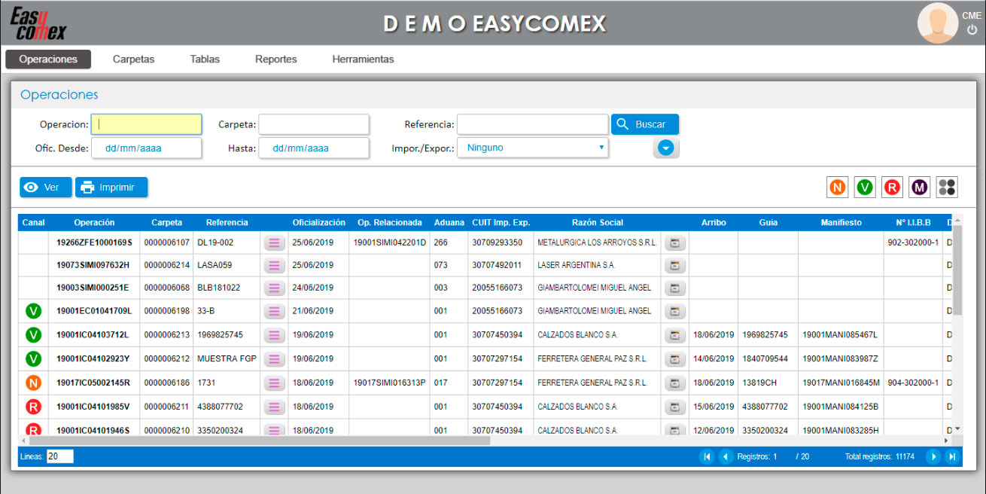Open the Carpetas menu
The image size is (986, 494).
click(x=133, y=59)
